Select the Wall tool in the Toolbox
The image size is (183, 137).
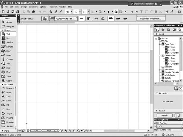pyautogui.click(x=8, y=34)
